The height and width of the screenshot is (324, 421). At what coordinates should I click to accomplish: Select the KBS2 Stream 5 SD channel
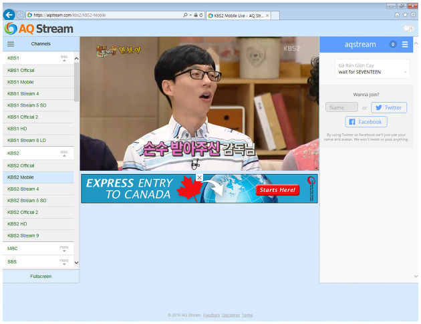(x=38, y=201)
